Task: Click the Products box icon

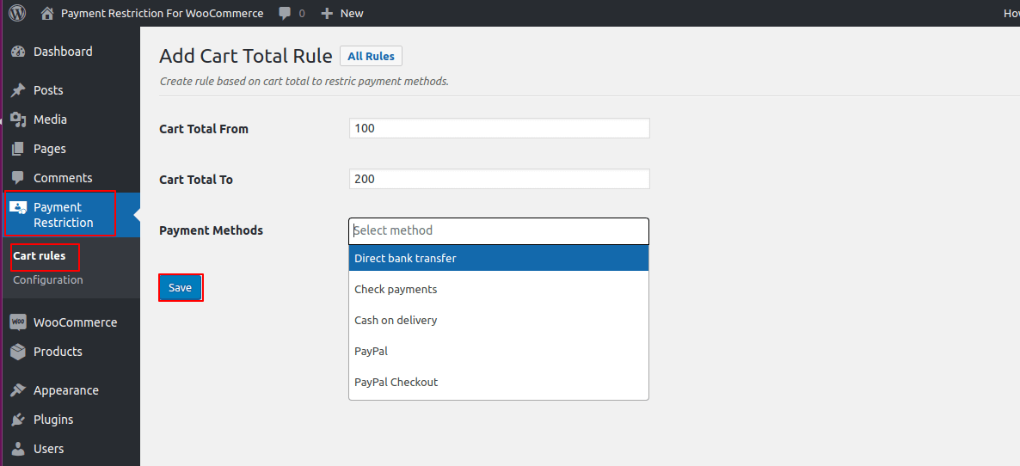Action: pos(18,352)
